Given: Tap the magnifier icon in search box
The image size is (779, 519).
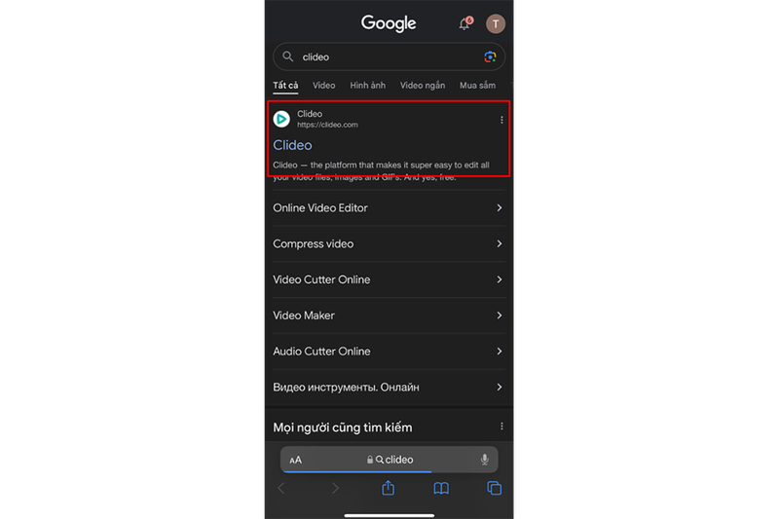Looking at the screenshot, I should pyautogui.click(x=287, y=56).
